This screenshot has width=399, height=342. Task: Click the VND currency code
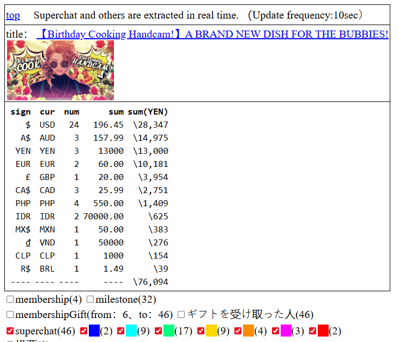(x=47, y=242)
